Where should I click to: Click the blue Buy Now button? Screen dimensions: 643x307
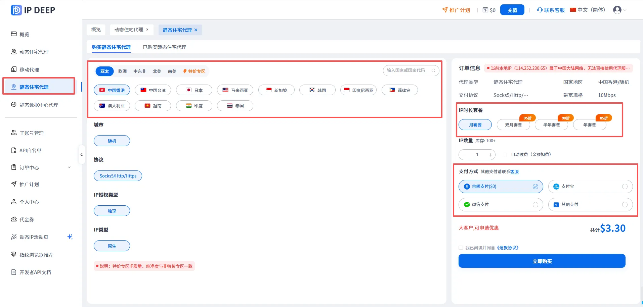pyautogui.click(x=542, y=261)
